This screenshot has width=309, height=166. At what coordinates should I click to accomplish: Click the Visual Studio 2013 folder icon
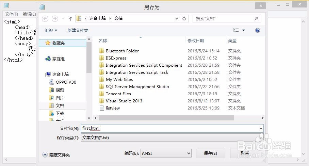(101, 101)
